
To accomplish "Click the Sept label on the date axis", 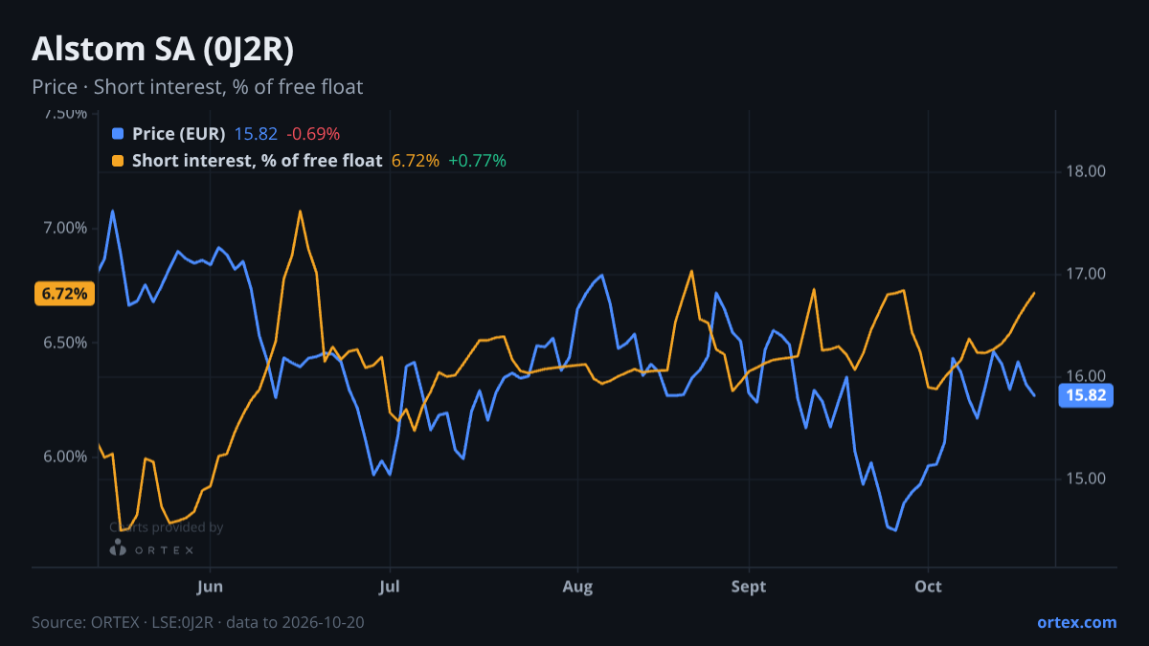I will point(749,587).
